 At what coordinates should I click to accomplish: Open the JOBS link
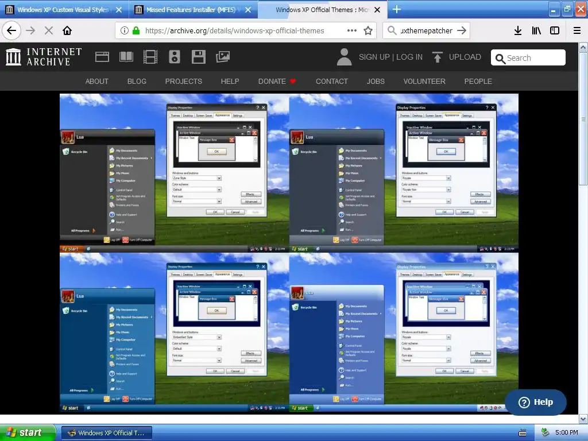click(376, 82)
